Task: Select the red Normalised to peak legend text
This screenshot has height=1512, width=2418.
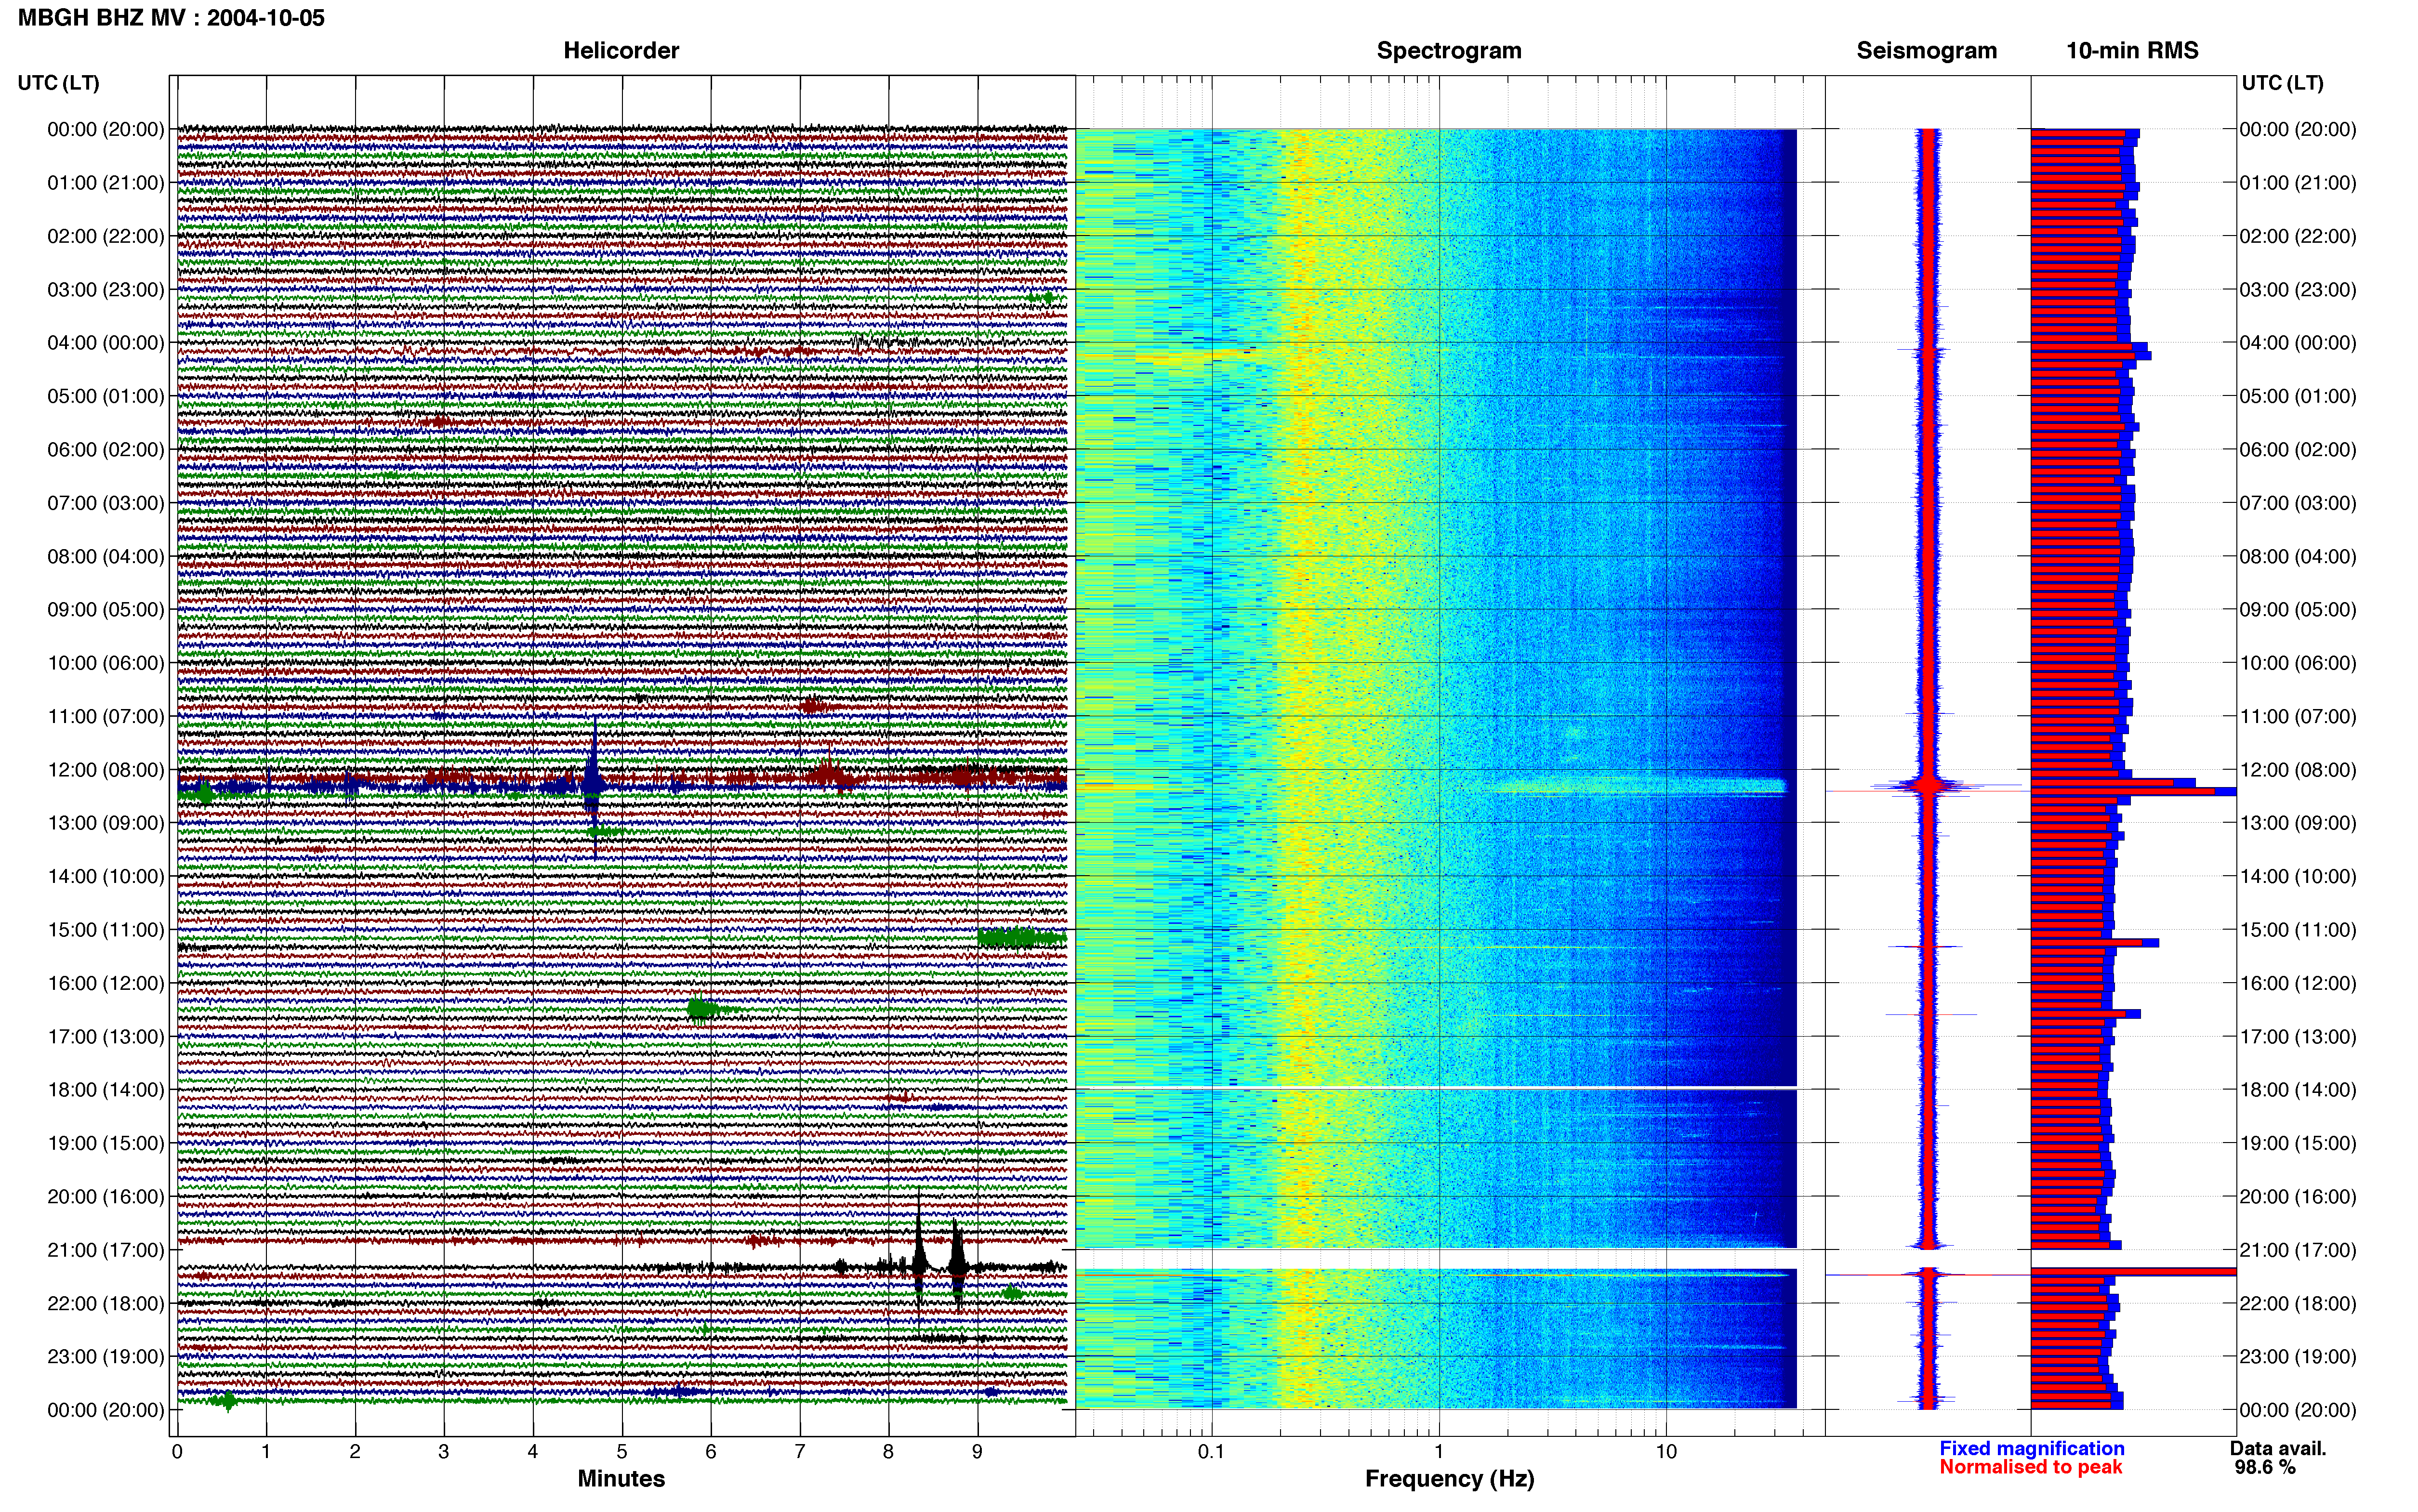Action: (2030, 1467)
